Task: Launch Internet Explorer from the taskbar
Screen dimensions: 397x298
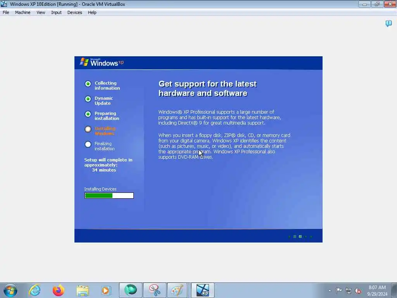Action: tap(35, 290)
